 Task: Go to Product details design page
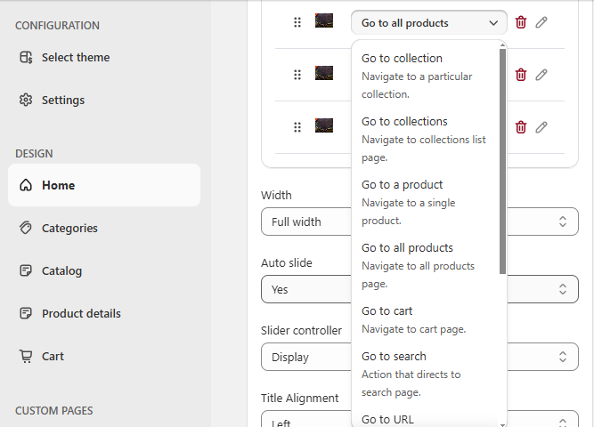[104, 313]
